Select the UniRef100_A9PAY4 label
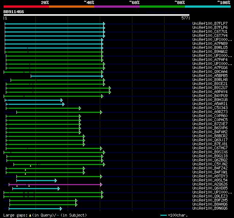 [210, 92]
